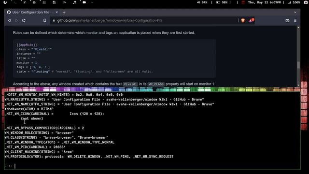Image resolution: width=309 pixels, height=174 pixels.
Task: Click the red circular tray icon
Action: pyautogui.click(x=243, y=2)
